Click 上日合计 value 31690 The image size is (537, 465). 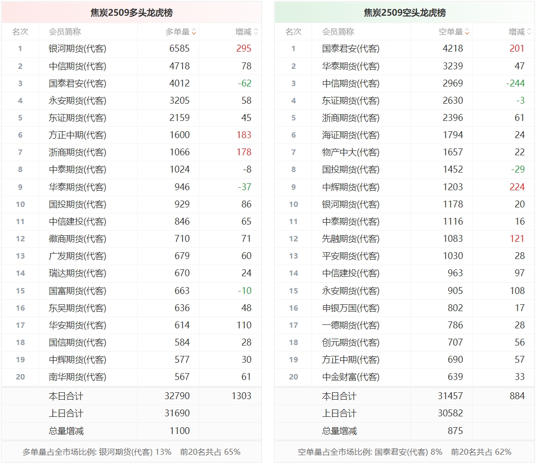click(x=177, y=413)
